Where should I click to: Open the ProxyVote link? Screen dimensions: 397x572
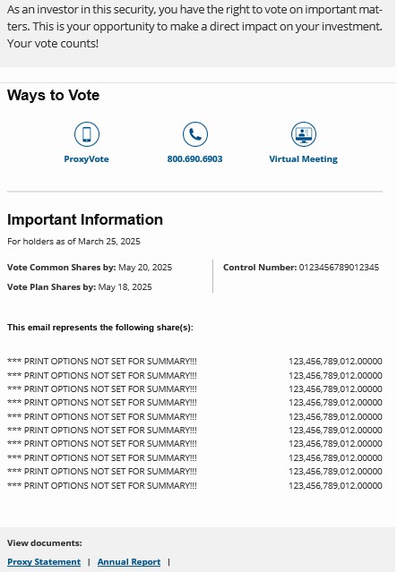pyautogui.click(x=87, y=159)
